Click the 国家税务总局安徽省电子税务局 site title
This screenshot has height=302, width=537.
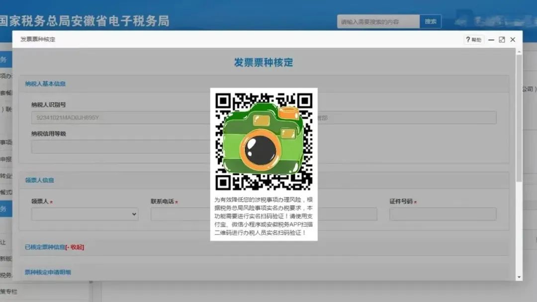(x=84, y=21)
